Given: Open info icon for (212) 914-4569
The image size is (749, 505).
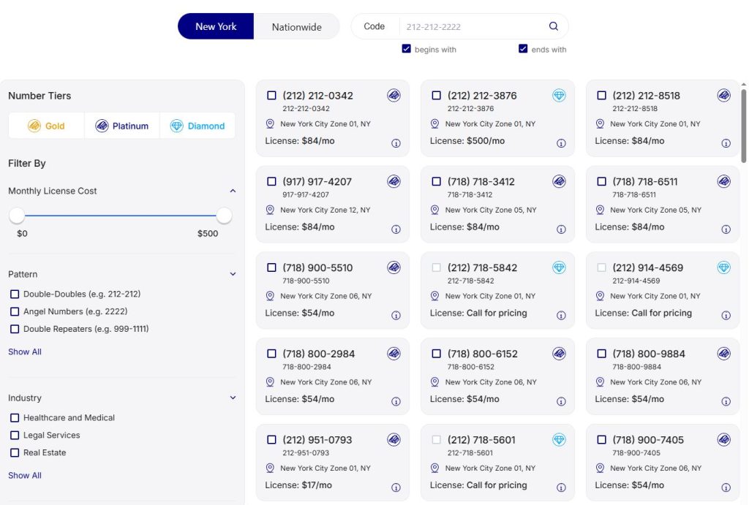Looking at the screenshot, I should [726, 316].
